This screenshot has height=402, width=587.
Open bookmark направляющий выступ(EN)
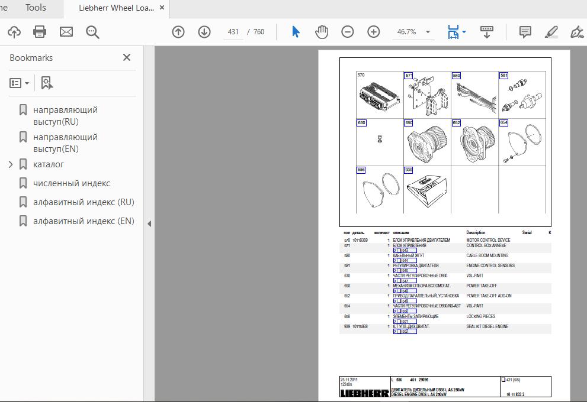coord(66,143)
